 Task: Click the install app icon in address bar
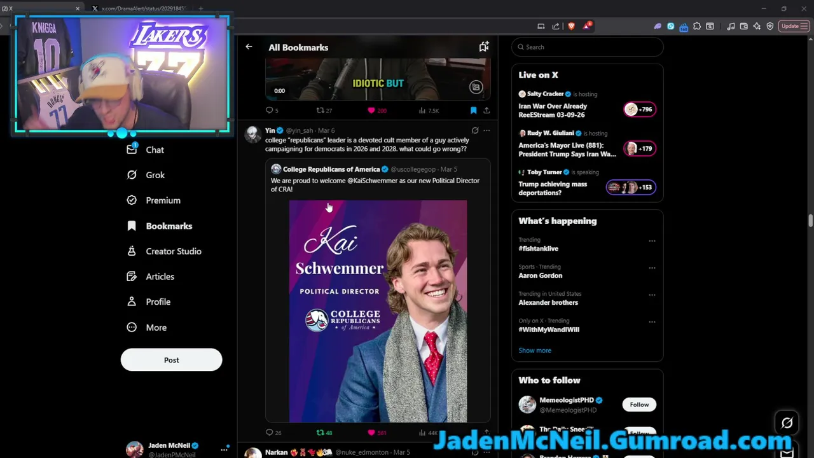coord(541,26)
